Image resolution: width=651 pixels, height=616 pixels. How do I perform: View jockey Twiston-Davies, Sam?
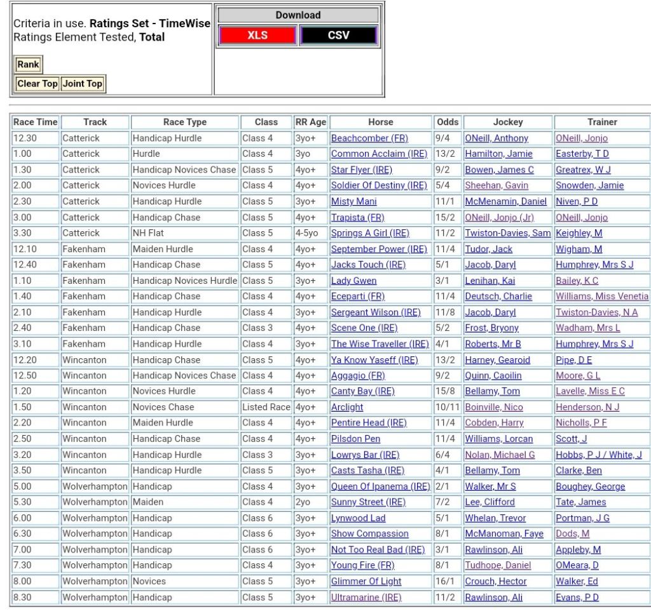[x=507, y=233]
